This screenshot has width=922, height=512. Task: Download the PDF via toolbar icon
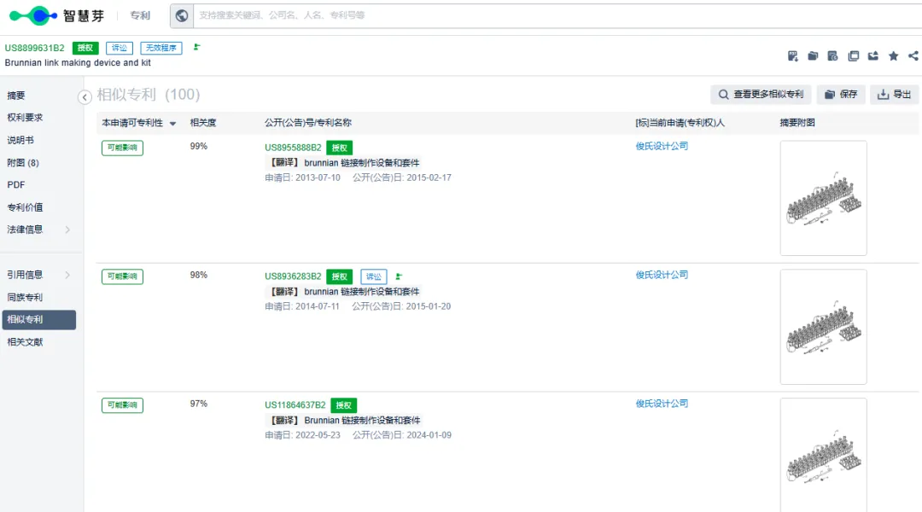[x=792, y=55]
